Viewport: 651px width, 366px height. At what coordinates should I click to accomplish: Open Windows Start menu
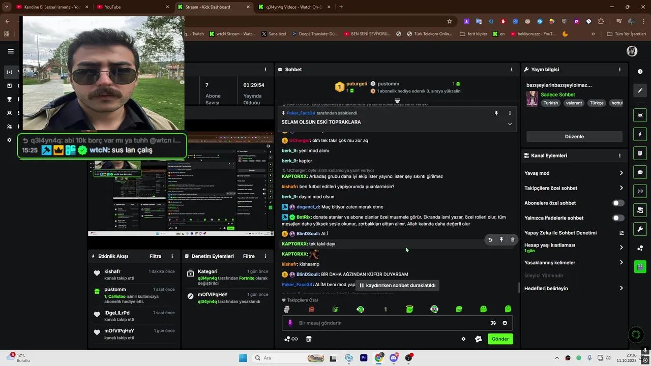click(243, 358)
